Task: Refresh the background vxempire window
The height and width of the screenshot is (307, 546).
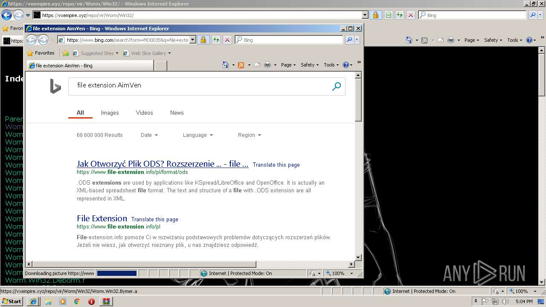Action: [x=399, y=15]
